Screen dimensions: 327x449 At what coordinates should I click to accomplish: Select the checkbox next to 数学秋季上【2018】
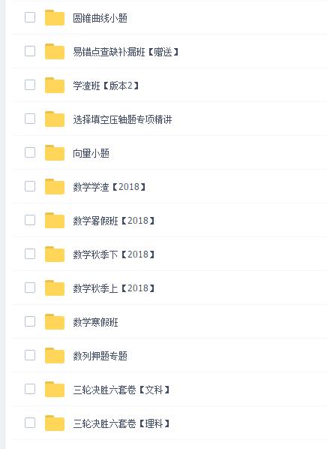[30, 288]
